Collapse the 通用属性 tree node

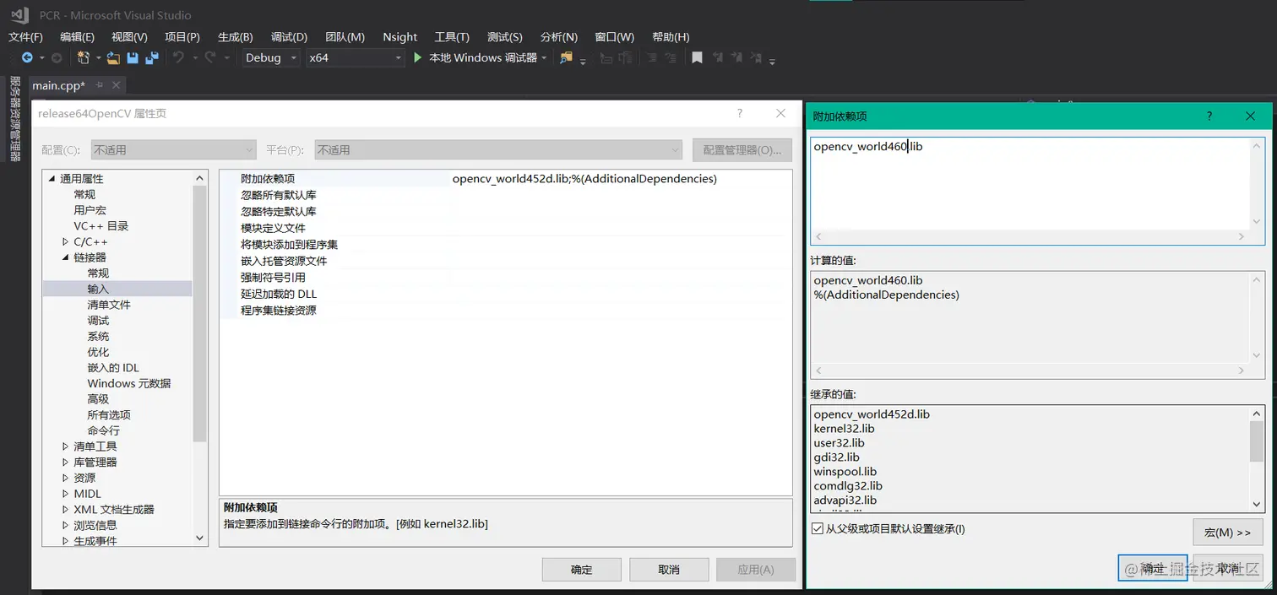coord(52,179)
